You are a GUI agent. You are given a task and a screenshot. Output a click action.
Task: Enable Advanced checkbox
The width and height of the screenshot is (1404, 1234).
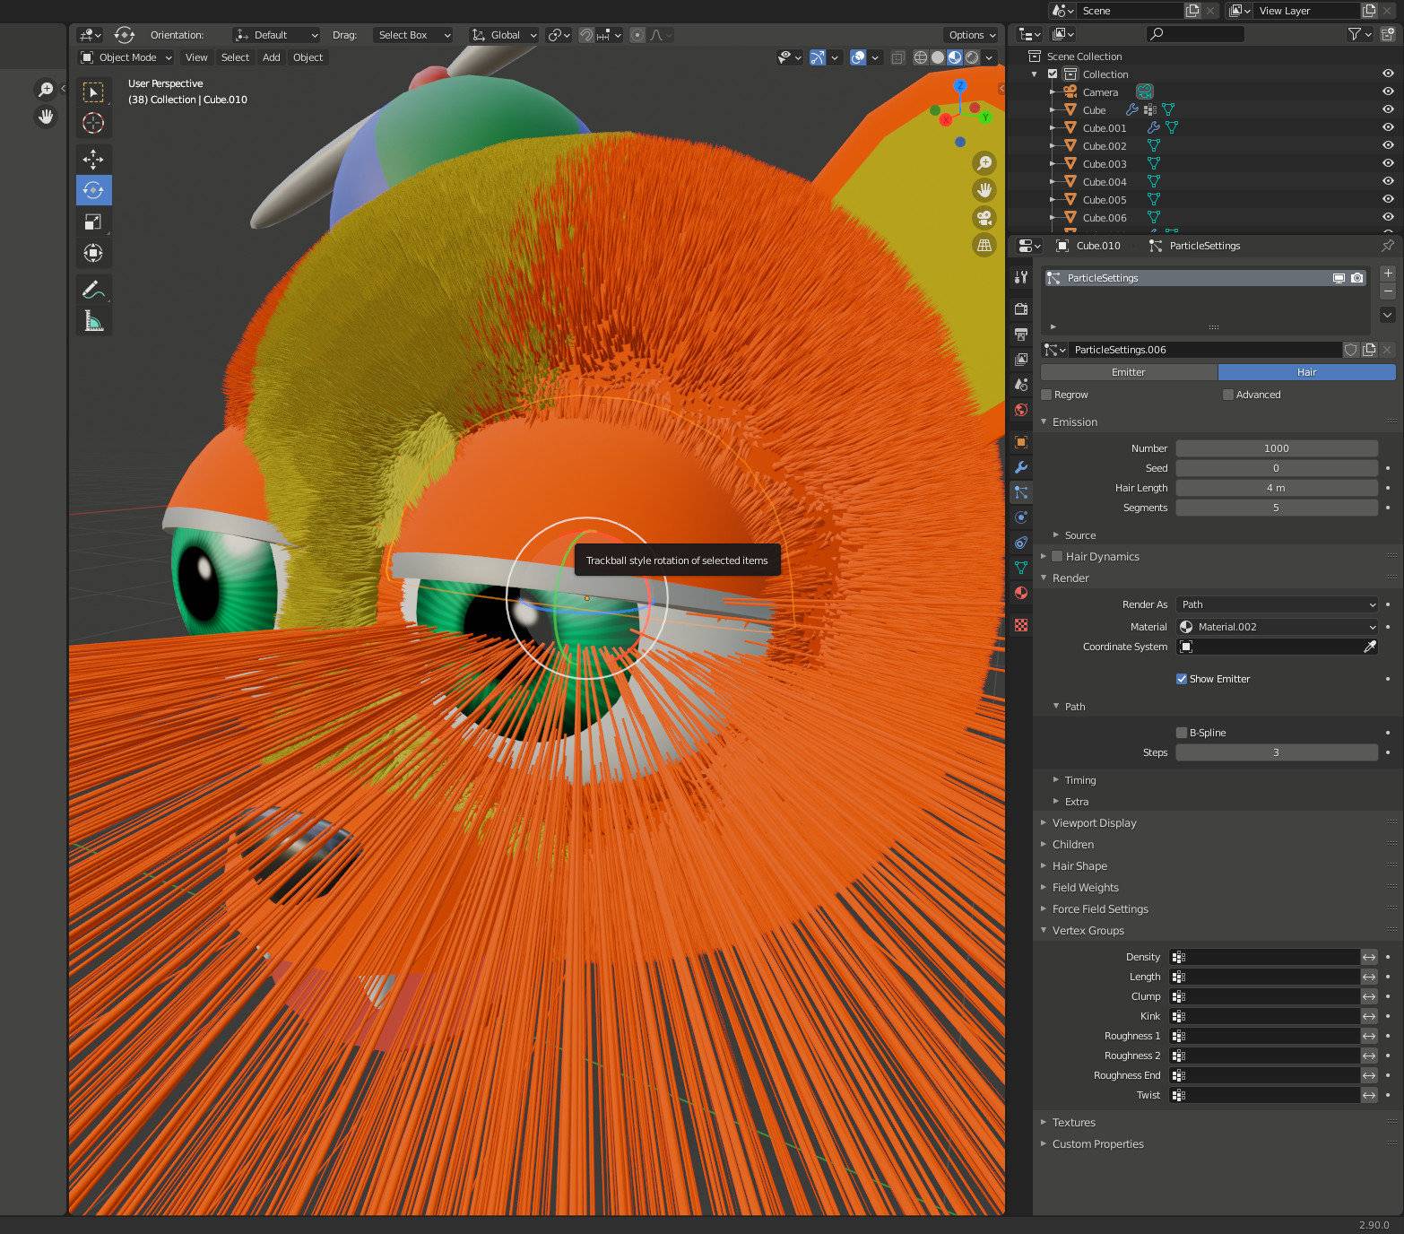point(1227,395)
